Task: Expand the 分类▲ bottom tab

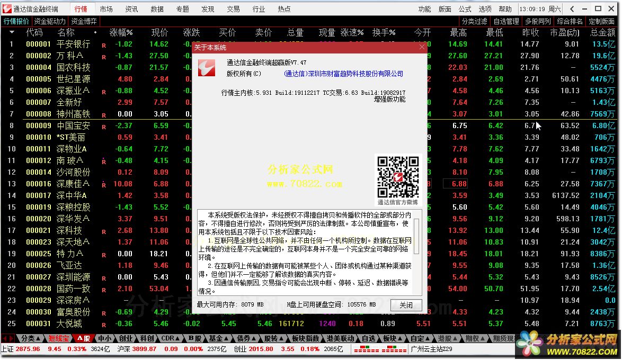Action: point(30,338)
